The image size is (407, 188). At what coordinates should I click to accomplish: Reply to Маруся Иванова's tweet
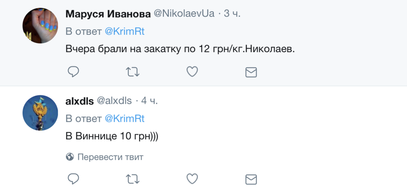pyautogui.click(x=73, y=72)
